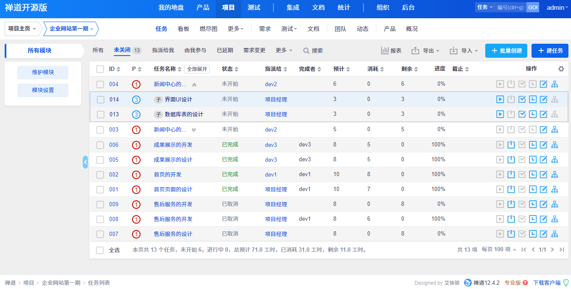Select 所有模块 in the sidebar
This screenshot has width=571, height=289.
pos(39,51)
